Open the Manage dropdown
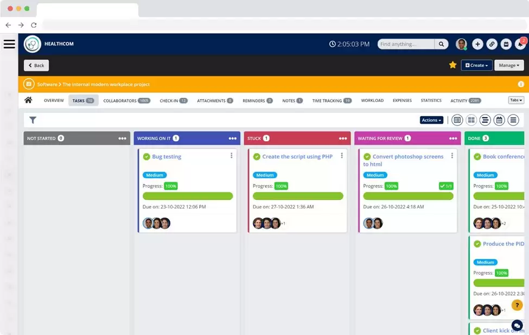The width and height of the screenshot is (529, 335). coord(508,65)
